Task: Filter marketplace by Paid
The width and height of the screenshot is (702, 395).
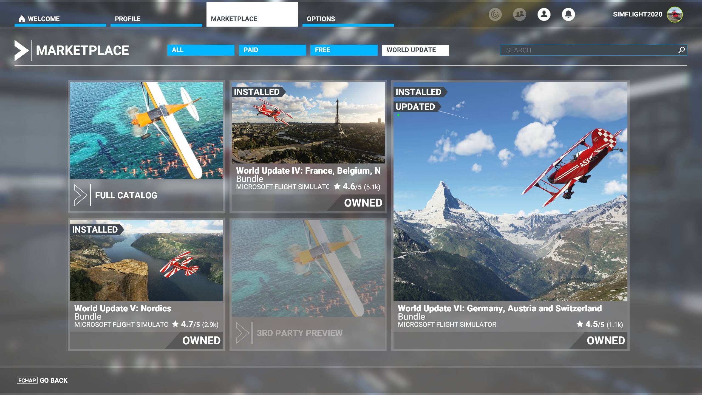Action: 272,50
